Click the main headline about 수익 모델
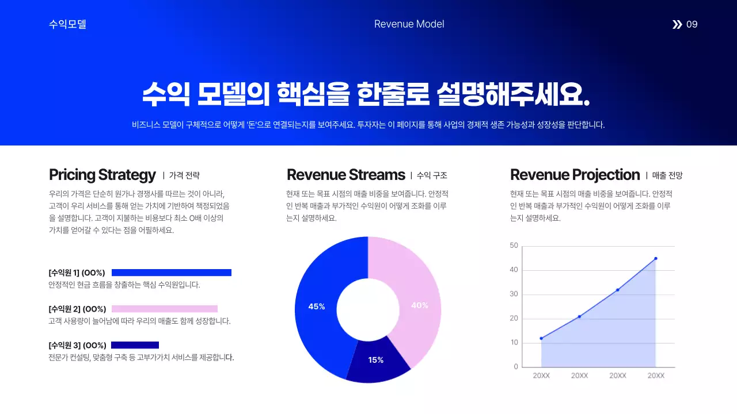This screenshot has width=737, height=414. [x=368, y=94]
